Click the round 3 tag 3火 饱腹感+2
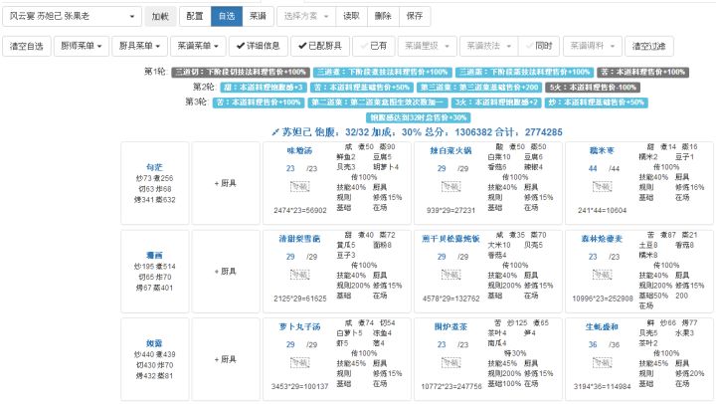The image size is (716, 404). (x=496, y=102)
